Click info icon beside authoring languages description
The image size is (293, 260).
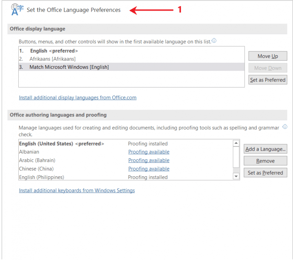click(285, 127)
